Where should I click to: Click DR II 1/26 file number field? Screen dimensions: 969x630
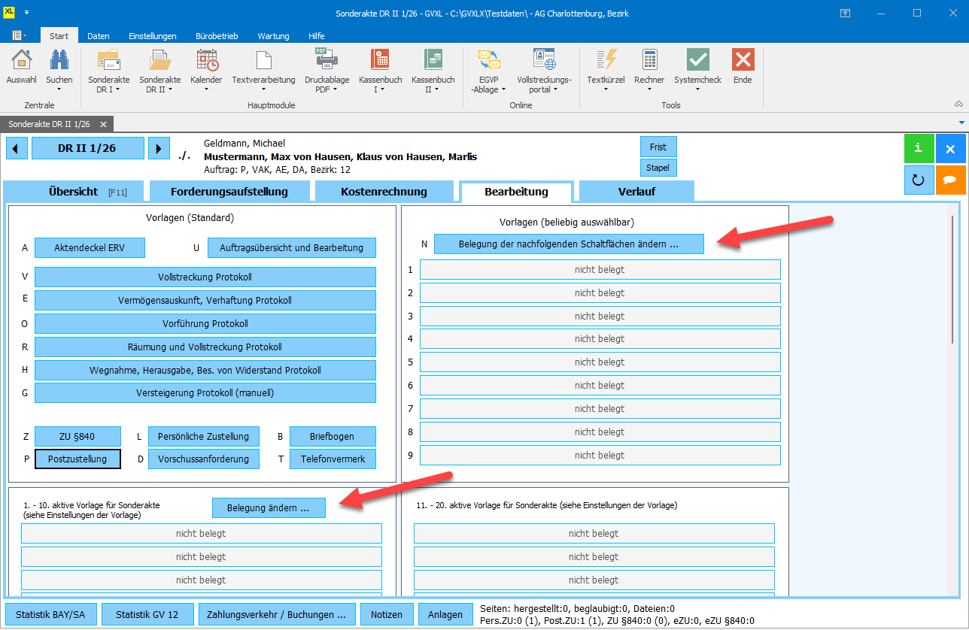click(87, 148)
